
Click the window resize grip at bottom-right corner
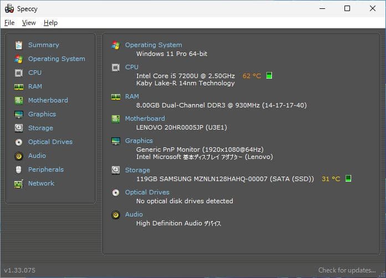382,274
